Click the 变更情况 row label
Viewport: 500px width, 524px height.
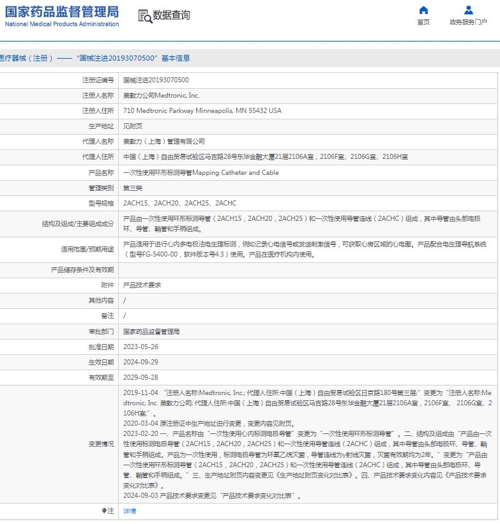tap(101, 444)
